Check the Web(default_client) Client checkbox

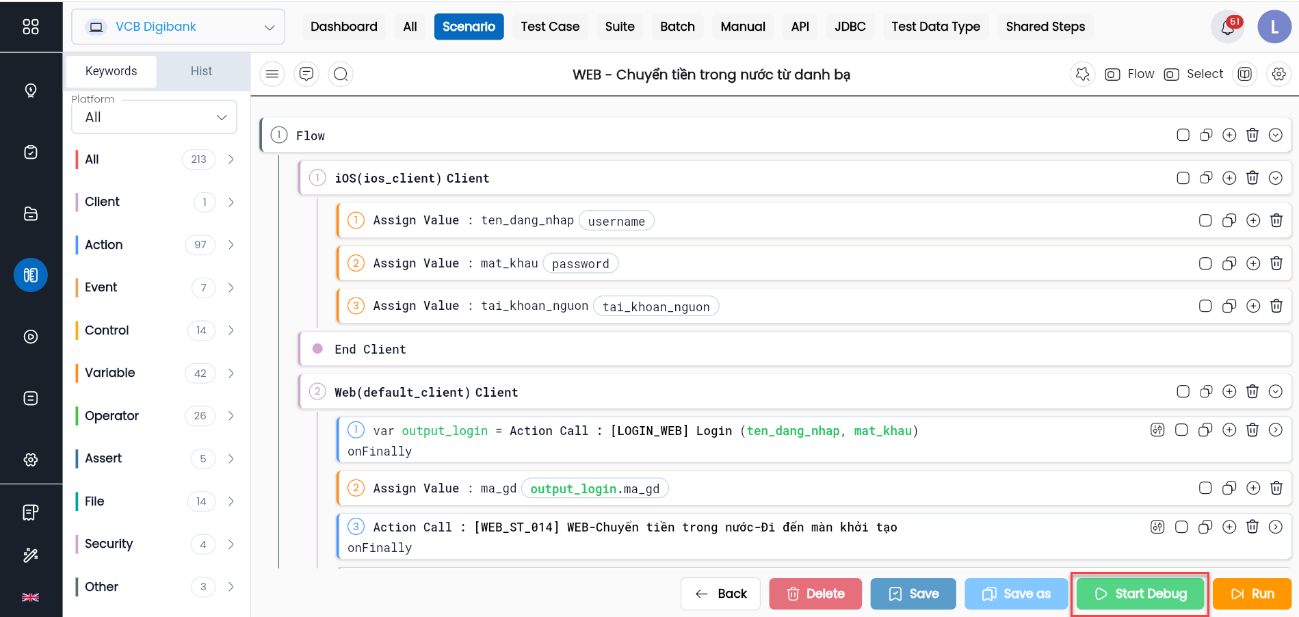pyautogui.click(x=1183, y=391)
